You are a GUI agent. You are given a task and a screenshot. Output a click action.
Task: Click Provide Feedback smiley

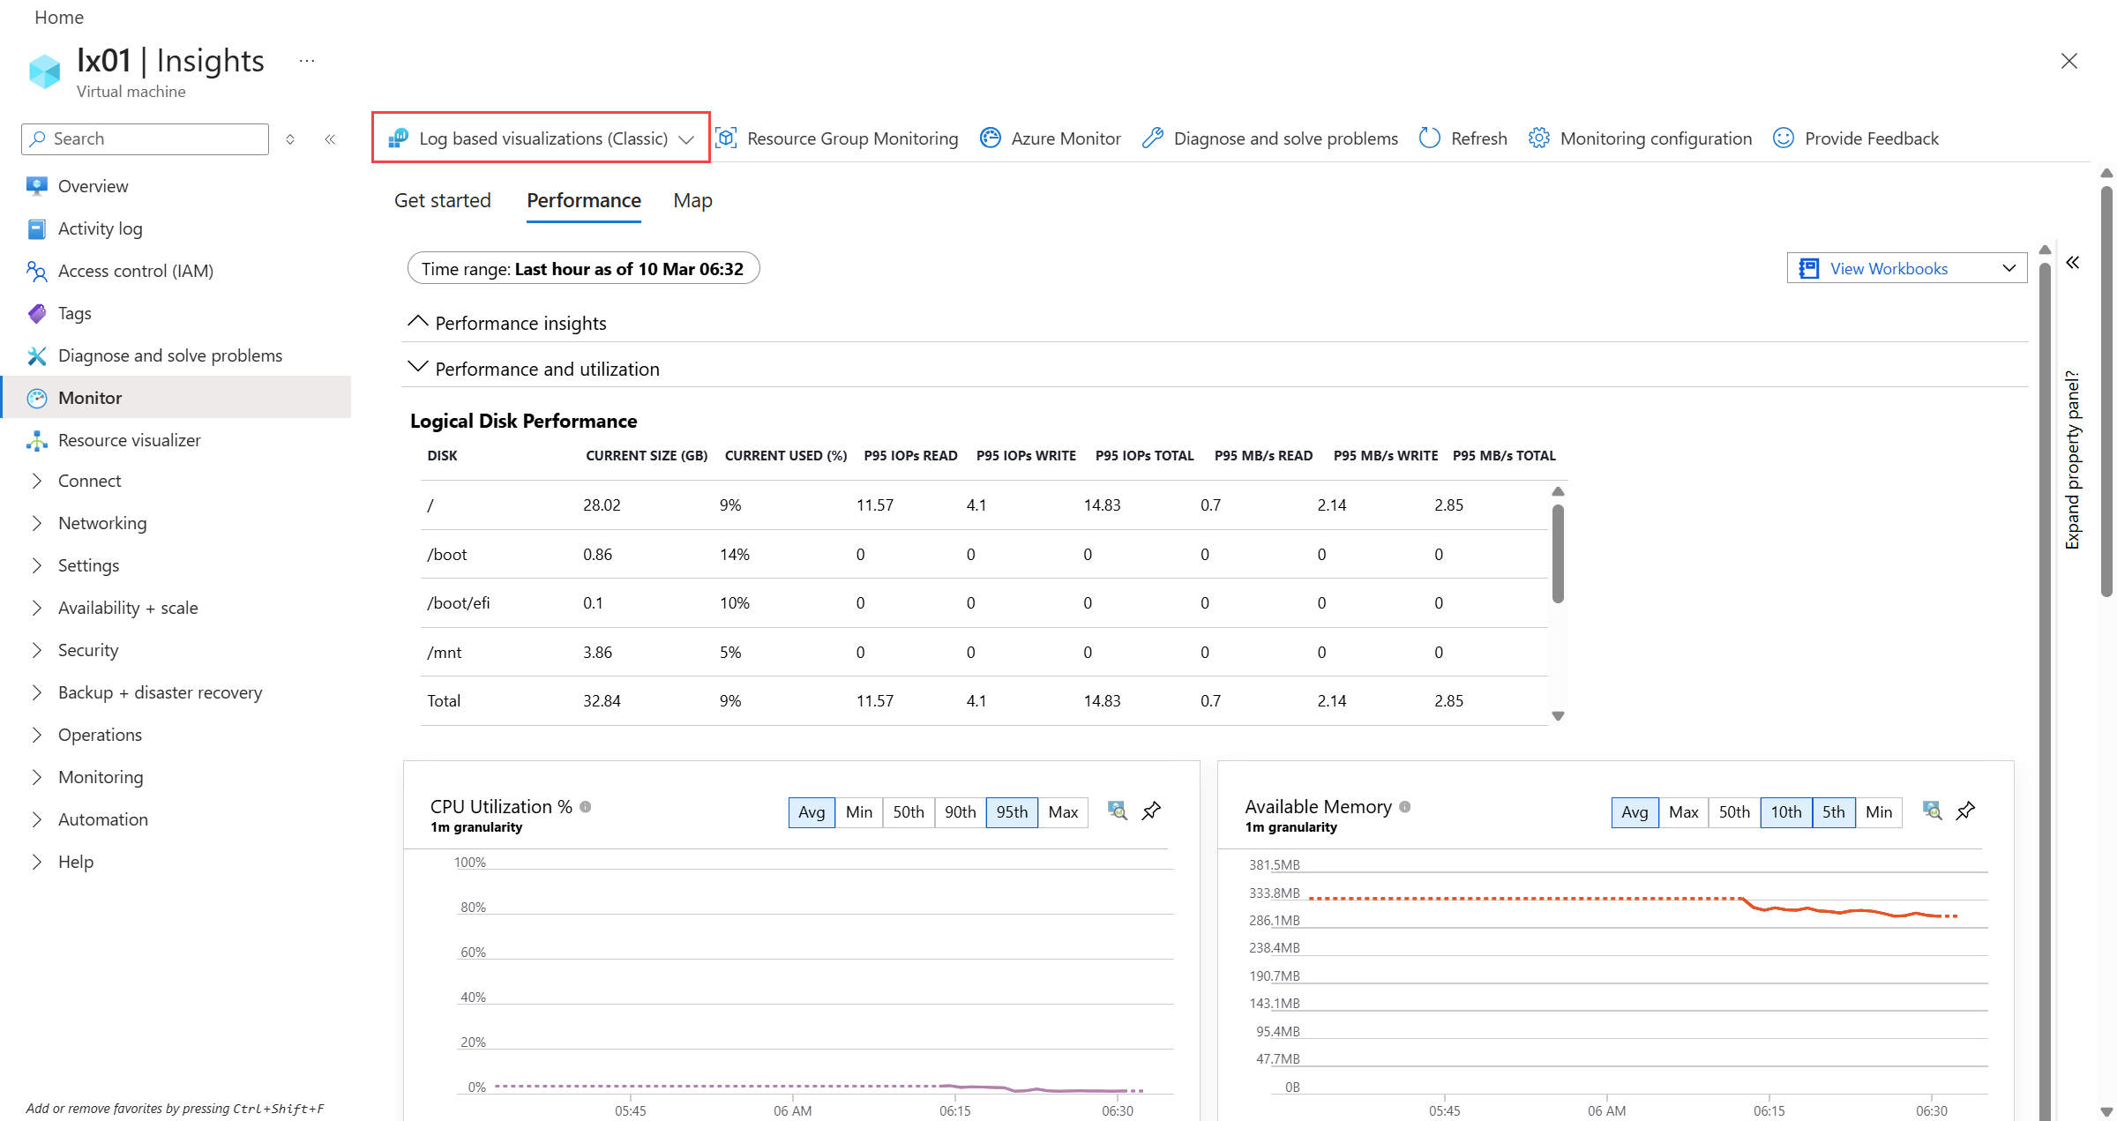[1783, 138]
